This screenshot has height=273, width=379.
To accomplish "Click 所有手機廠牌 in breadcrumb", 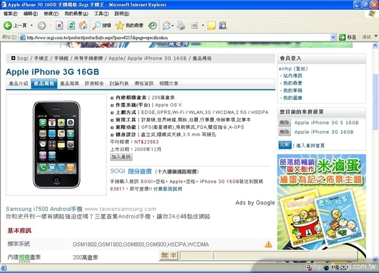I will [88, 58].
